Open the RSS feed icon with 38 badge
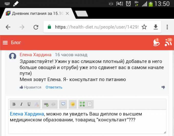 [x=168, y=42]
